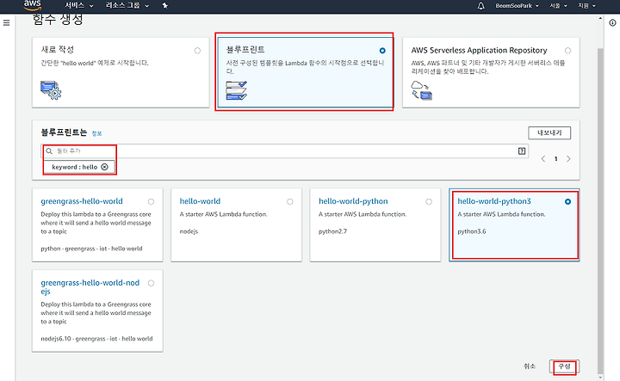Click the 블루프린트 checklist illustration icon
620x381 pixels.
tap(237, 90)
